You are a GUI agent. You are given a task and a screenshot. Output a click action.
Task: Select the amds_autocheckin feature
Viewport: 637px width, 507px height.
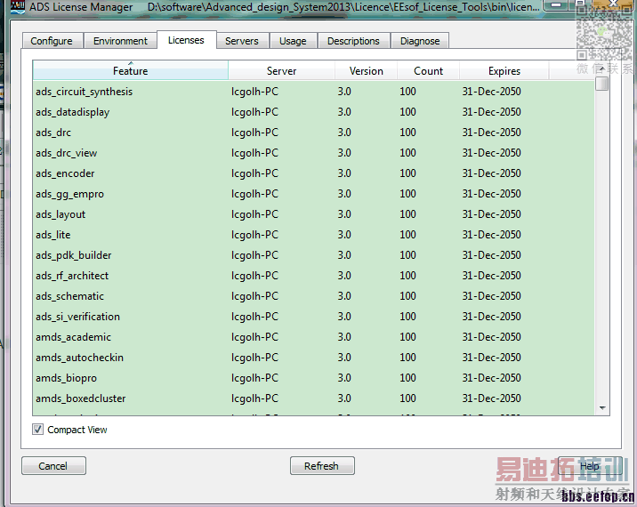(x=80, y=358)
